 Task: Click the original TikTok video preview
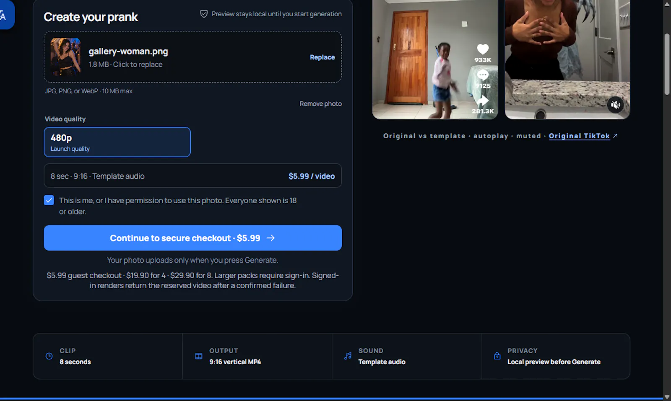(x=435, y=60)
